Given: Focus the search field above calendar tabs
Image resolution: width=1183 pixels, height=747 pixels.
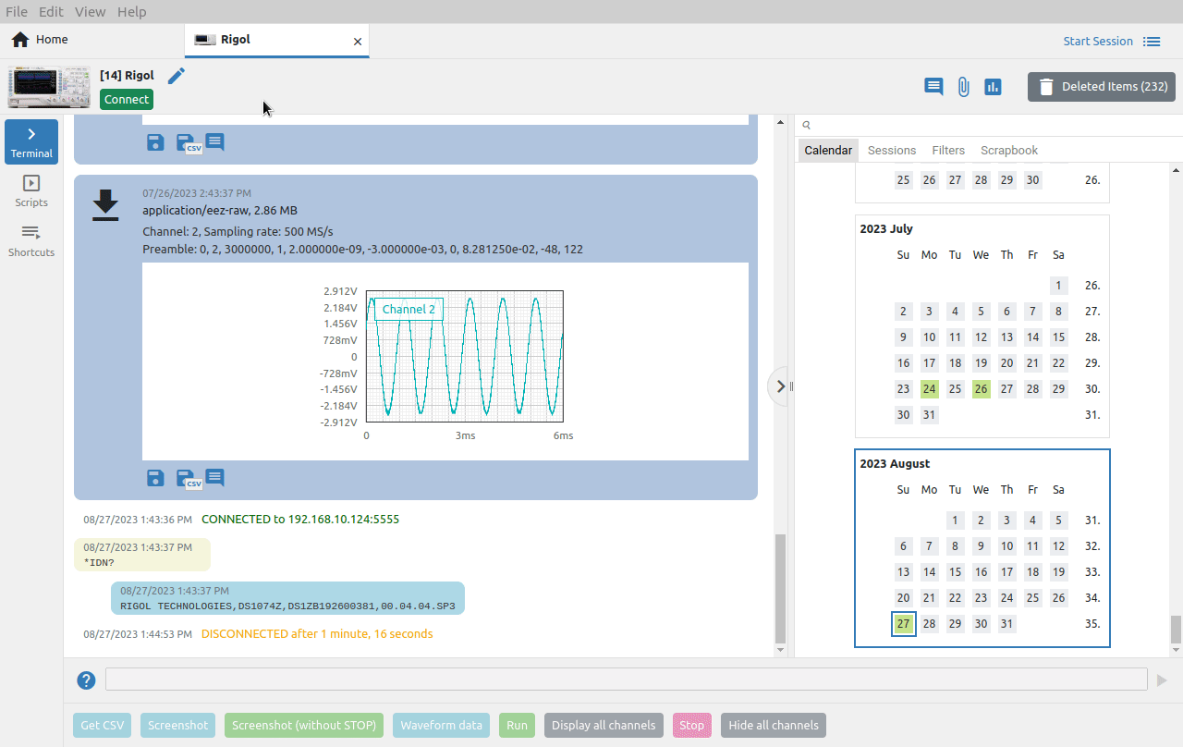Looking at the screenshot, I should [x=989, y=125].
